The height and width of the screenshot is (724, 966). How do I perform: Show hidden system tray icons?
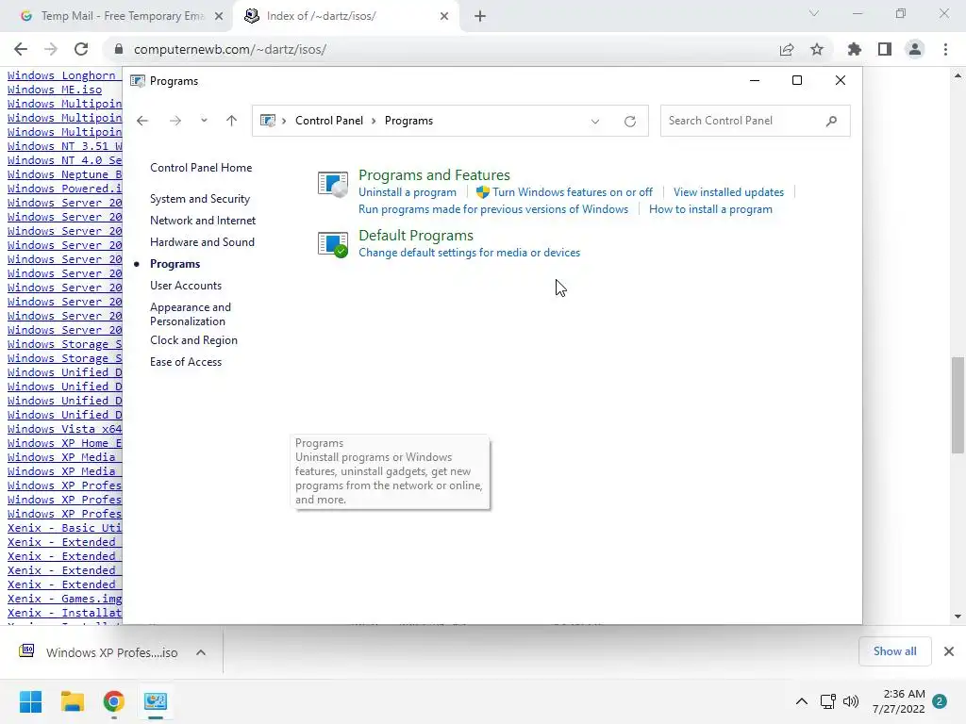coord(802,701)
